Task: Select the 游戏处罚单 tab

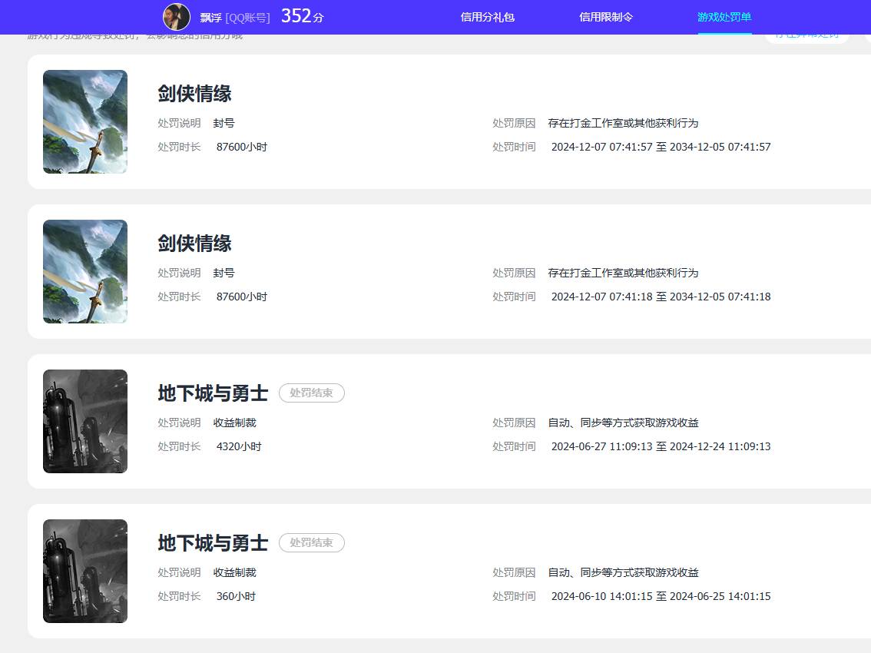Action: click(724, 16)
